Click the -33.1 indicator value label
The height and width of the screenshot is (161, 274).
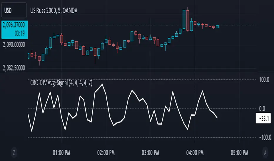point(263,118)
